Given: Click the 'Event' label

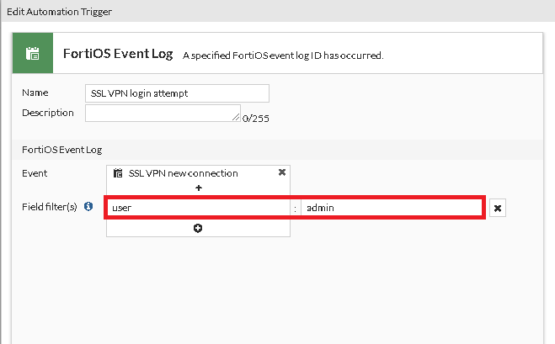Looking at the screenshot, I should (x=35, y=173).
